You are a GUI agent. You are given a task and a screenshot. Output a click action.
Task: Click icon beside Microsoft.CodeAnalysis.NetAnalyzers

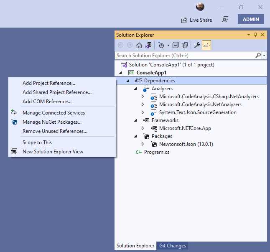click(154, 104)
